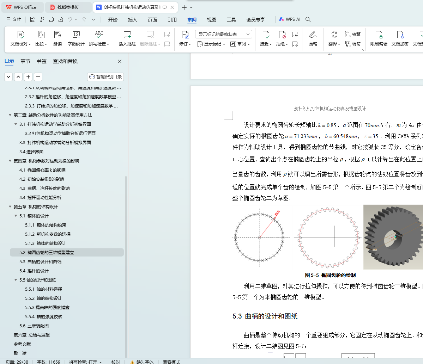Run 拼写检查 spell check
Viewport: 423px width, 364px height.
[99, 38]
